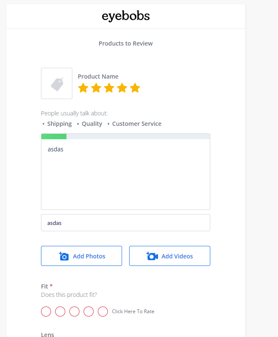
Task: Click the Shipping topic suggestion
Action: coord(59,124)
